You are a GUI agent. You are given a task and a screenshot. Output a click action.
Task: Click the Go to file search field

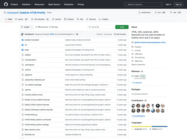coord(100,27)
